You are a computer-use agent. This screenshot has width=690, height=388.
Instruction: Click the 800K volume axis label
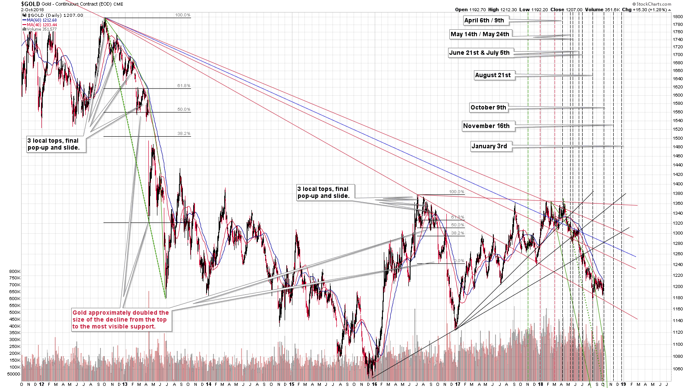[15, 272]
